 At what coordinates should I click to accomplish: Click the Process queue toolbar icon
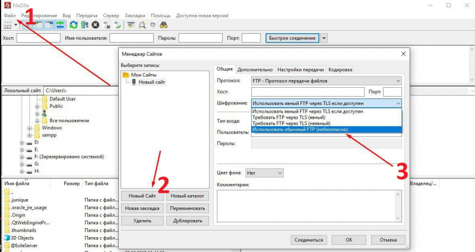click(x=84, y=25)
